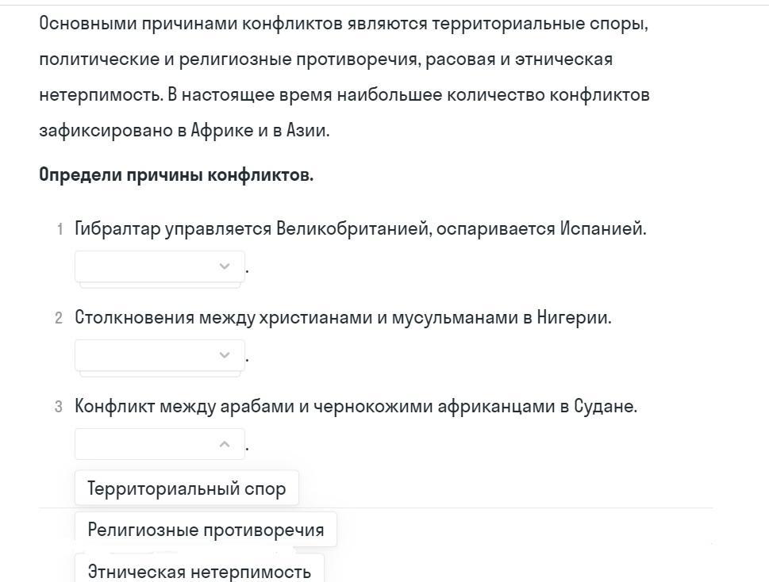Click list number 2 beside the Nigeria statement
769x582 pixels.
coord(59,319)
